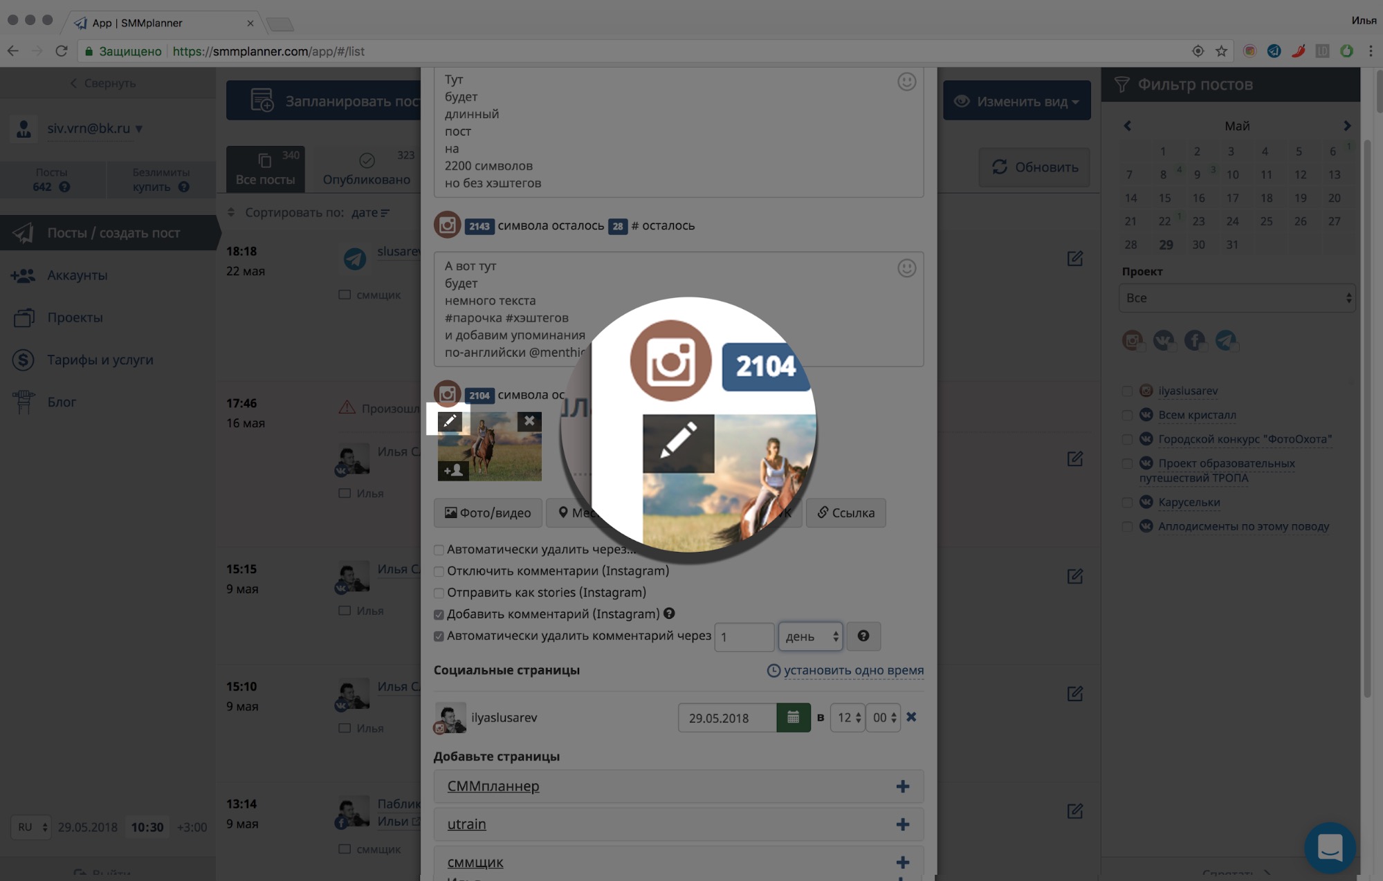1383x881 pixels.
Task: Open Тарифы и услуги in sidebar
Action: [x=100, y=360]
